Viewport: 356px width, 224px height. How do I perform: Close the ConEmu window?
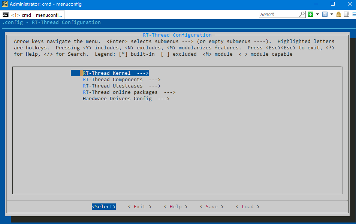pos(350,4)
